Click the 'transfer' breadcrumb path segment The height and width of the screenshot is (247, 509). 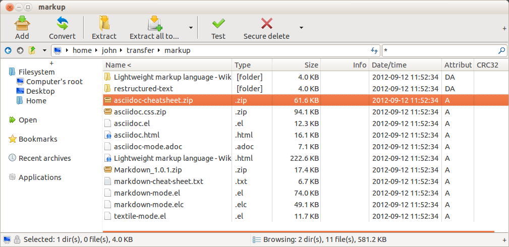click(x=141, y=50)
